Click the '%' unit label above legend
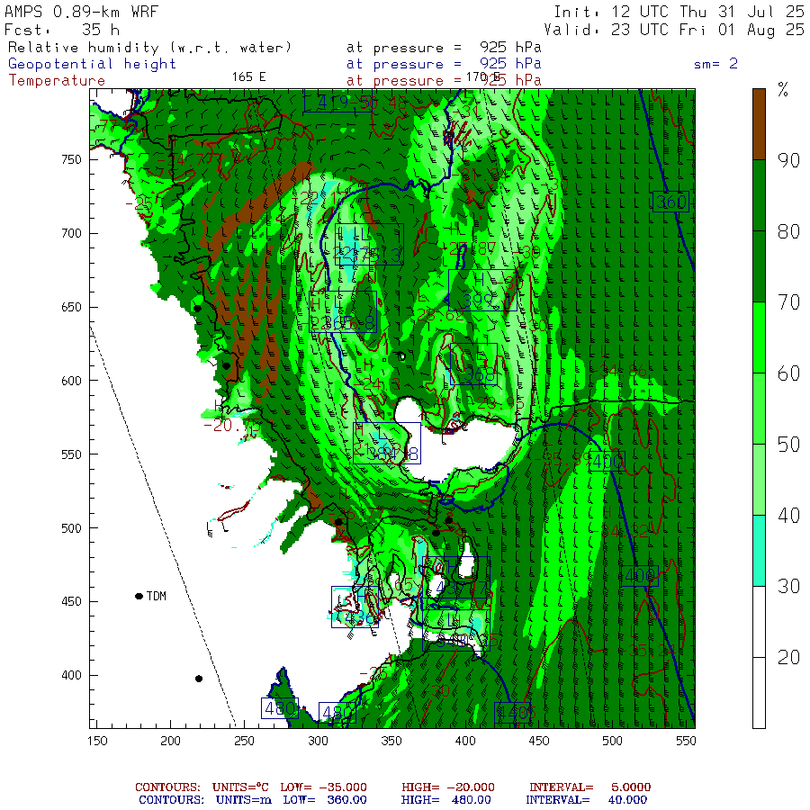The width and height of the screenshot is (810, 810). pos(783,90)
